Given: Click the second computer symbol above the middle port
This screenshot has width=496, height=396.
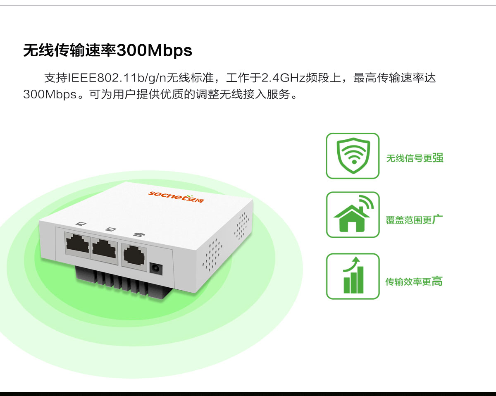Looking at the screenshot, I should [x=110, y=229].
